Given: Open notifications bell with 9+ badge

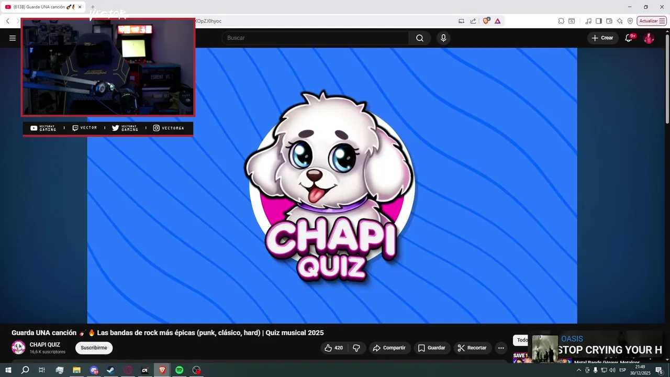Looking at the screenshot, I should click(x=629, y=38).
